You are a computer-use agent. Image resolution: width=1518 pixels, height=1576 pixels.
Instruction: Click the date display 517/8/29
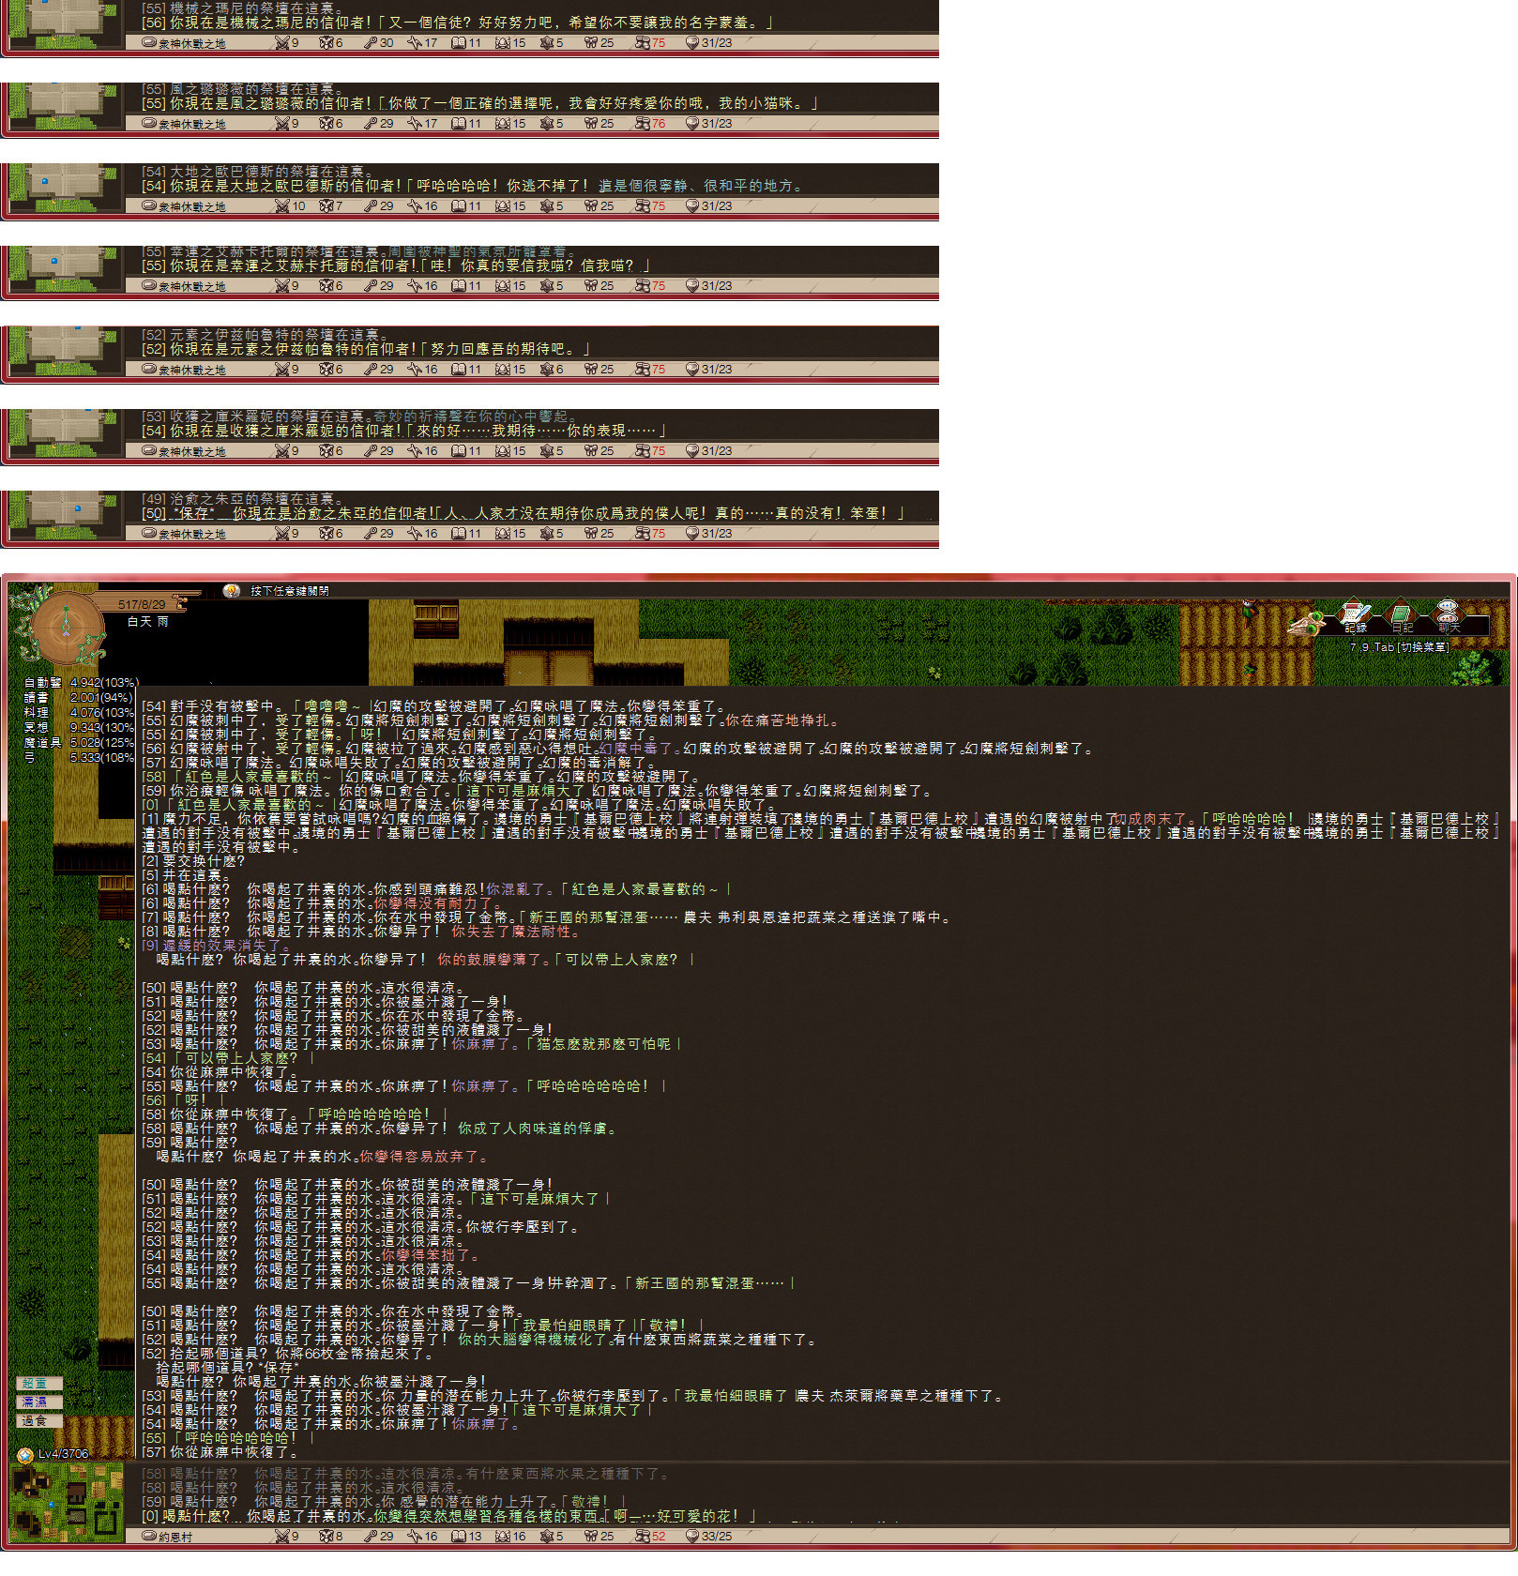tap(142, 604)
